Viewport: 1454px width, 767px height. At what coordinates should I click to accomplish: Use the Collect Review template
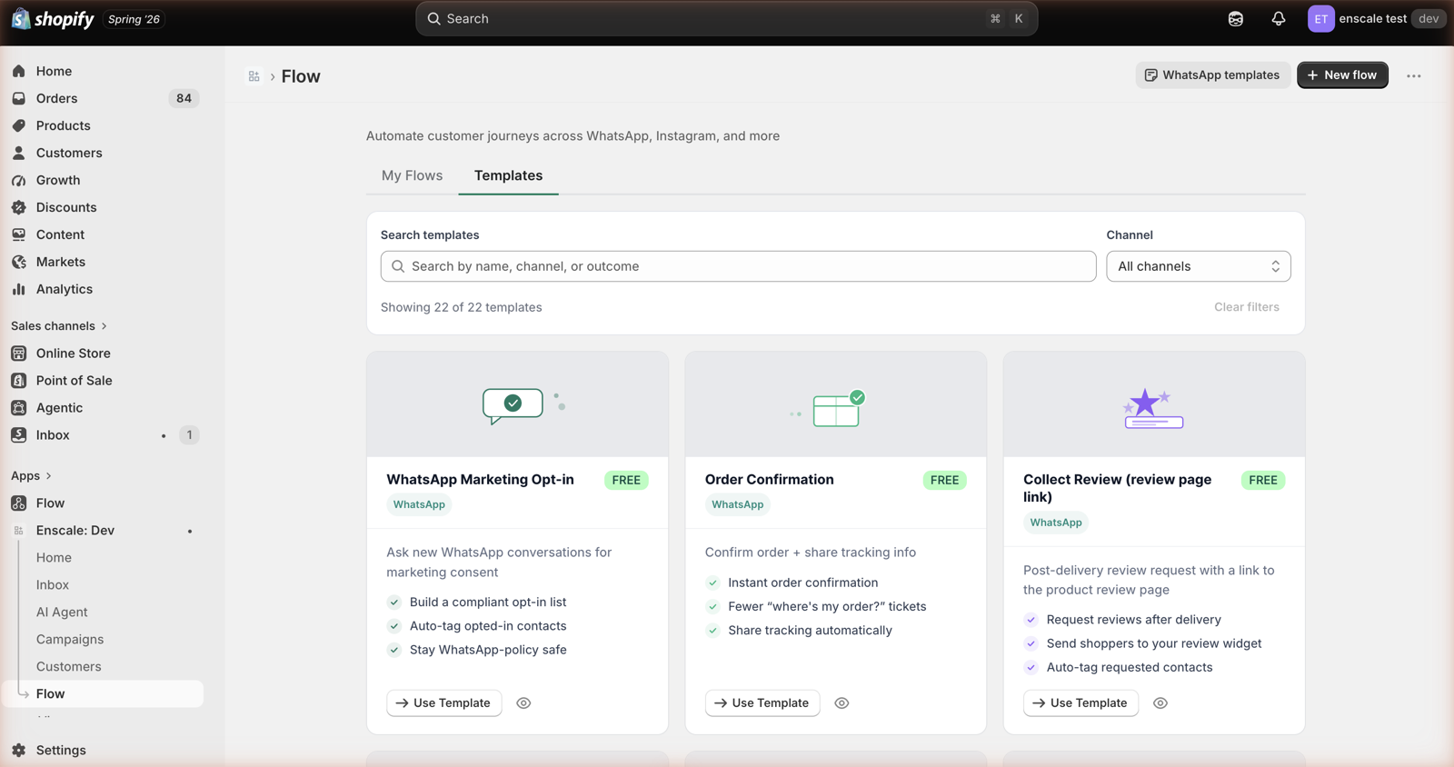coord(1081,703)
